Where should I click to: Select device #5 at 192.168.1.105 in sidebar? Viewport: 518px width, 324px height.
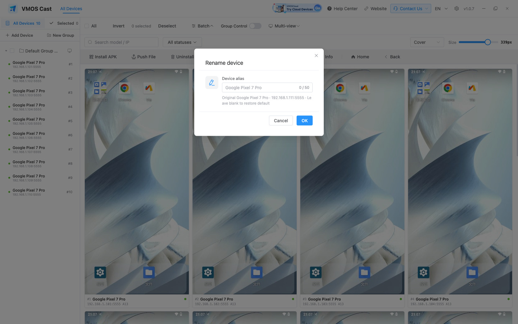click(40, 121)
